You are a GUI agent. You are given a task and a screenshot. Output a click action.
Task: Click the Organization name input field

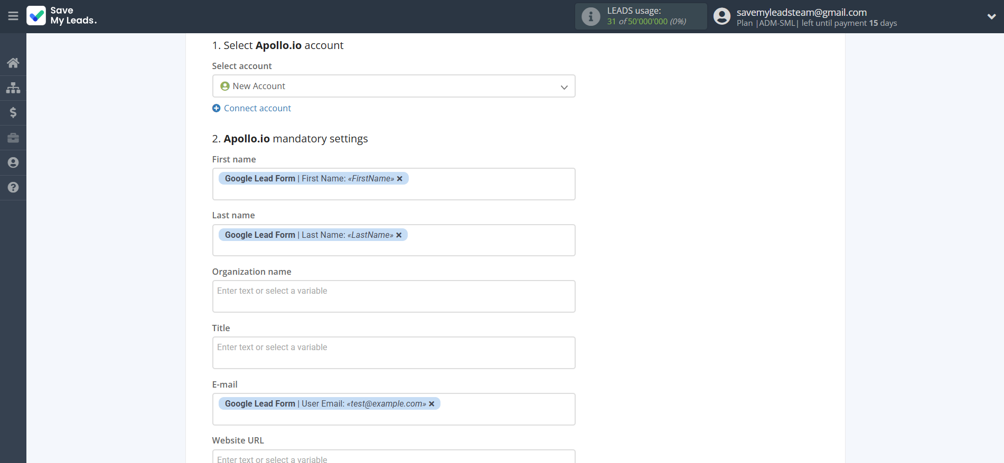tap(393, 296)
